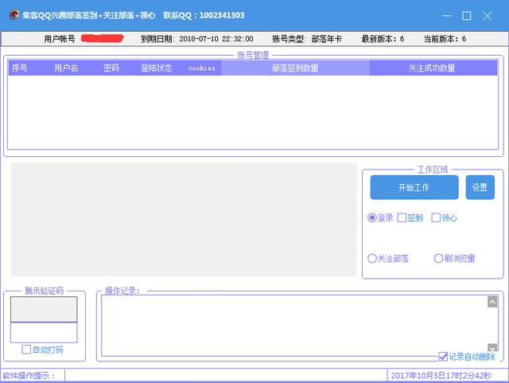Enable 自动打码 checkbox
This screenshot has height=383, width=509.
27,350
